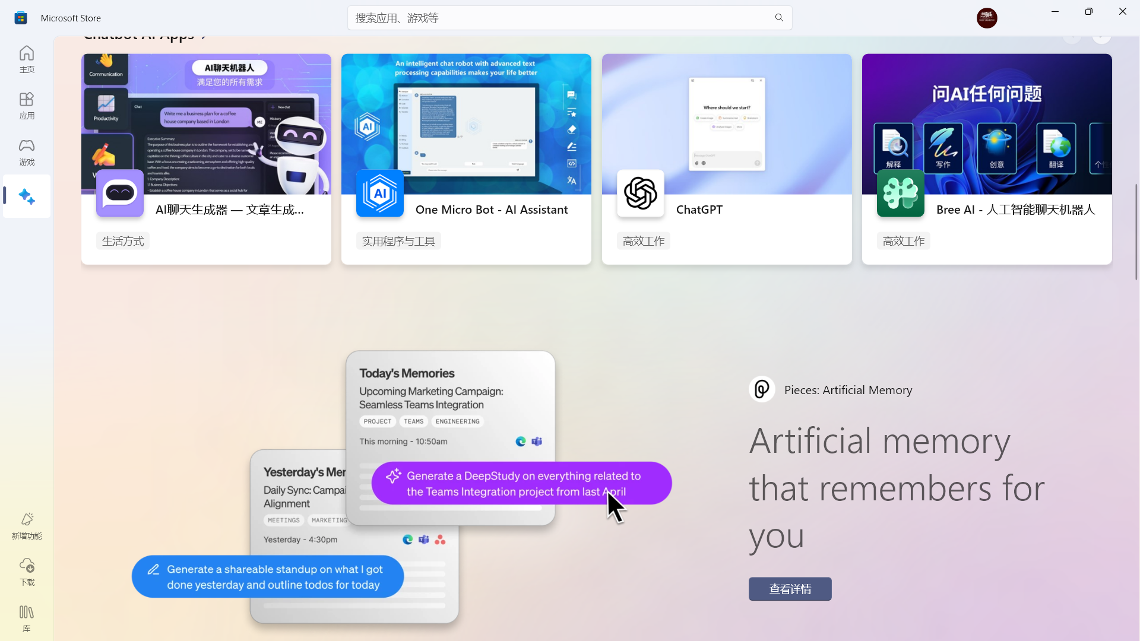This screenshot has width=1140, height=641.
Task: Click Bree AI - 人工智能聊天机器人 title
Action: click(x=1015, y=210)
